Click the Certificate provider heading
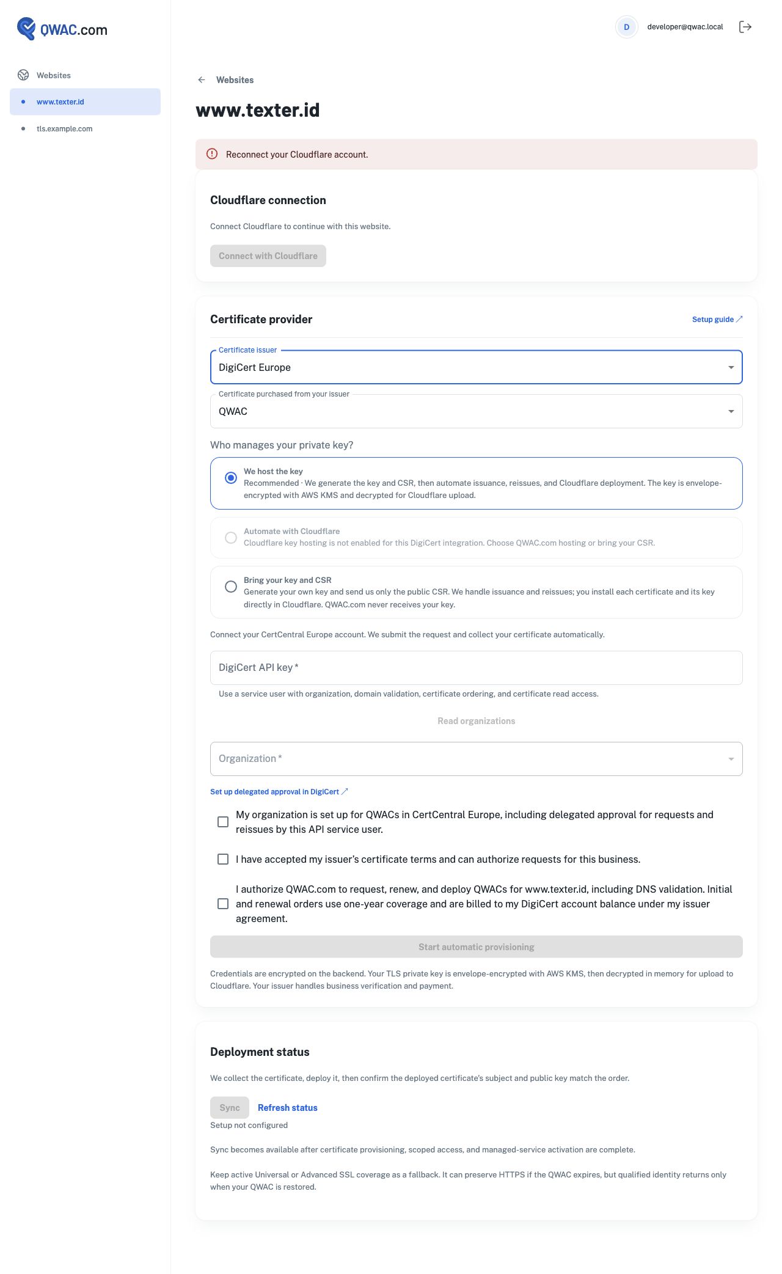The image size is (782, 1274). (x=261, y=319)
